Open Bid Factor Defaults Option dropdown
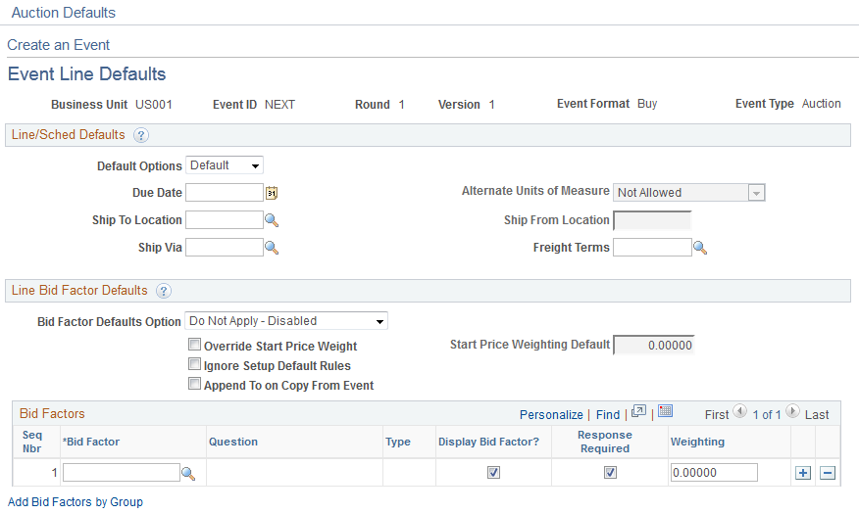The width and height of the screenshot is (859, 514). click(x=286, y=321)
